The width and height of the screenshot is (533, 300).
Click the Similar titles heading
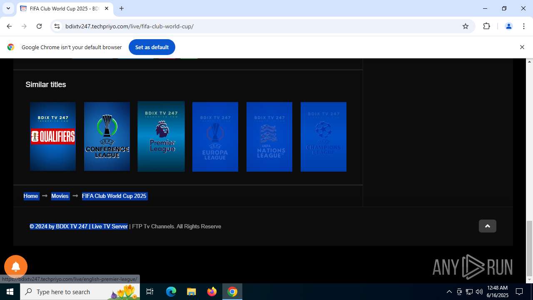point(46,85)
